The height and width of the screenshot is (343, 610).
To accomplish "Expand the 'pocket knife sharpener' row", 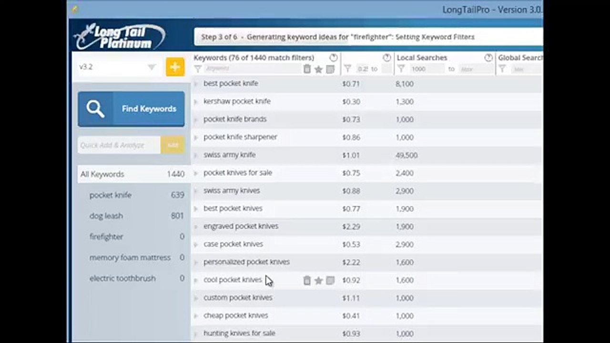I will 195,138.
